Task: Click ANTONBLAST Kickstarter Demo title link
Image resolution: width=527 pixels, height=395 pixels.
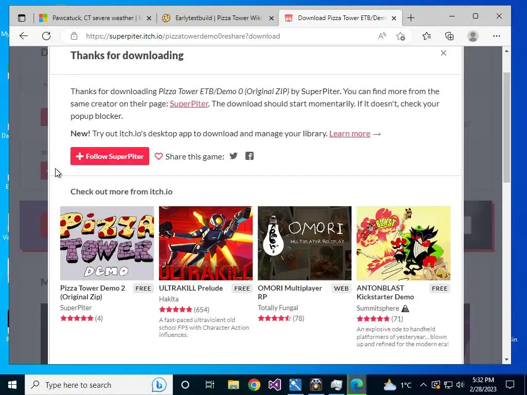Action: 385,292
